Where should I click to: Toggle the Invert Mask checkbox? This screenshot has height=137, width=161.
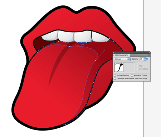pos(137,69)
